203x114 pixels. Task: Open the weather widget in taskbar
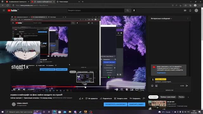point(164,112)
